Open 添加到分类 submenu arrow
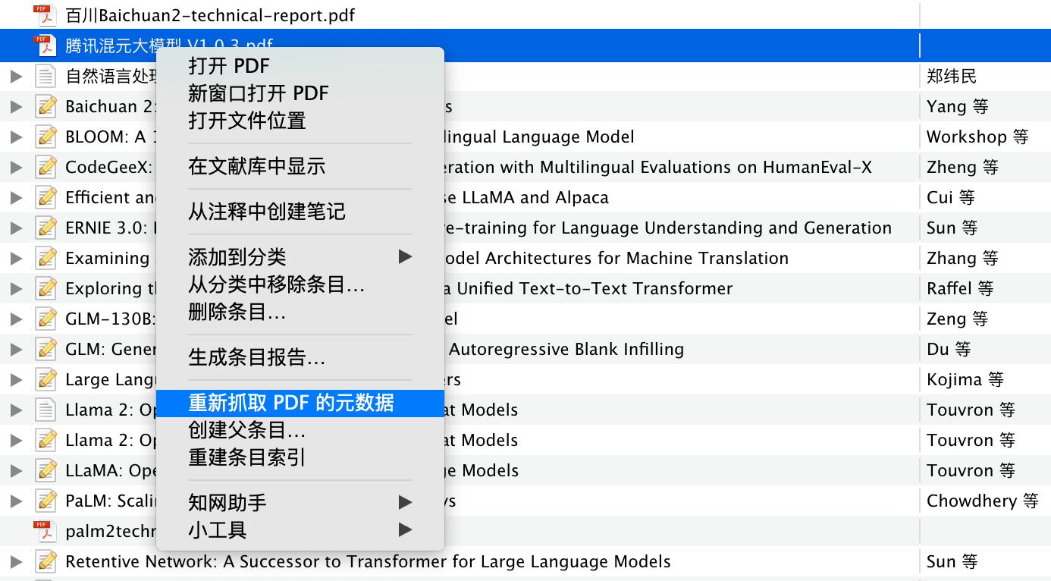Image resolution: width=1051 pixels, height=581 pixels. point(406,257)
